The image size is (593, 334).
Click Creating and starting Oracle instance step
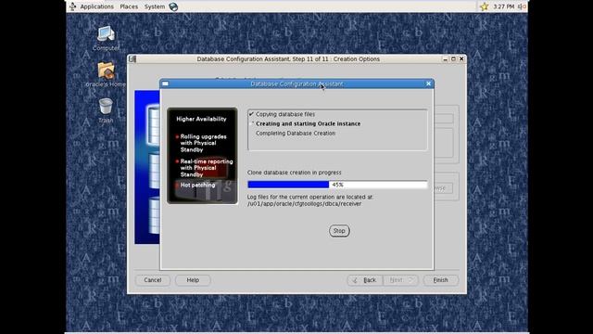coord(309,123)
